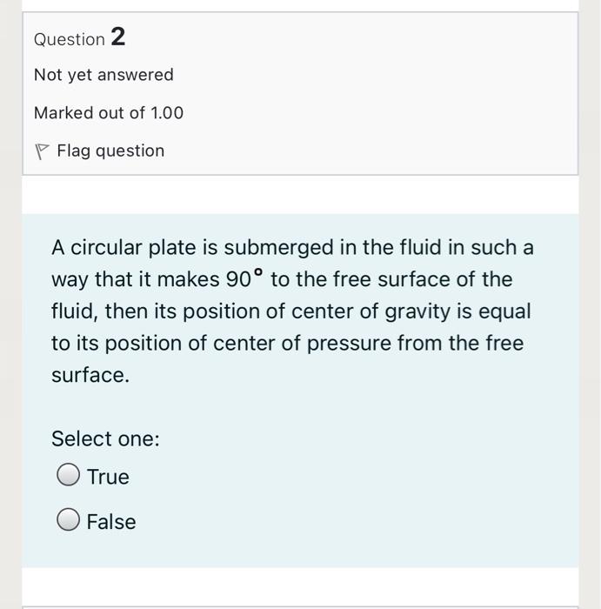
Task: Click the Select one: prompt
Action: coord(105,438)
